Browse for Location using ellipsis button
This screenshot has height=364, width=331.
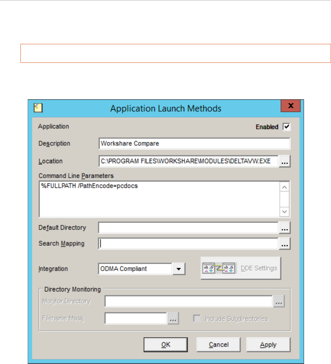[x=285, y=161]
